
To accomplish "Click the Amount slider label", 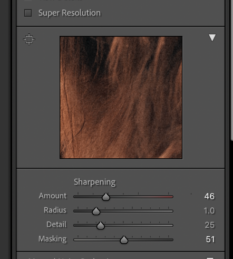I will point(53,196).
